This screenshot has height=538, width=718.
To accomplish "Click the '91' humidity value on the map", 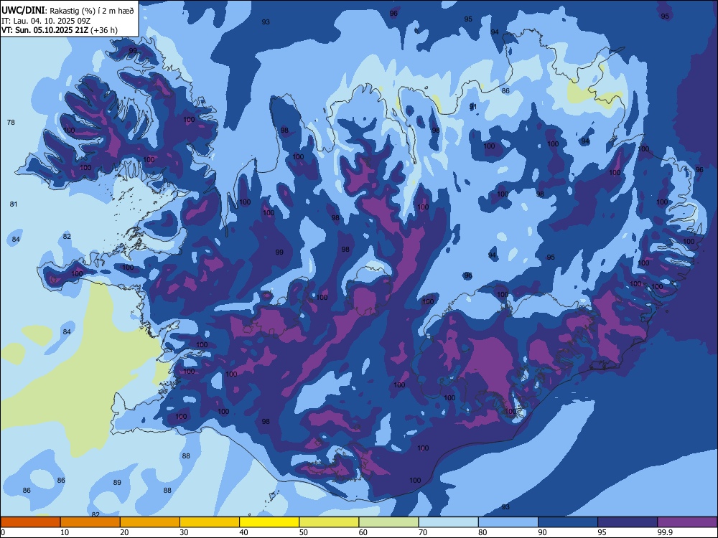I will click(473, 107).
